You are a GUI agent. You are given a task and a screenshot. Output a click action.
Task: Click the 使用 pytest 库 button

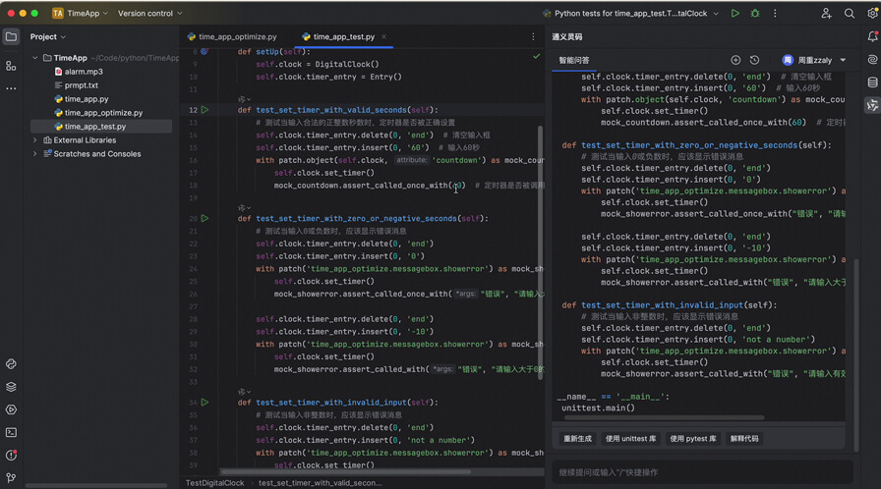[693, 439]
